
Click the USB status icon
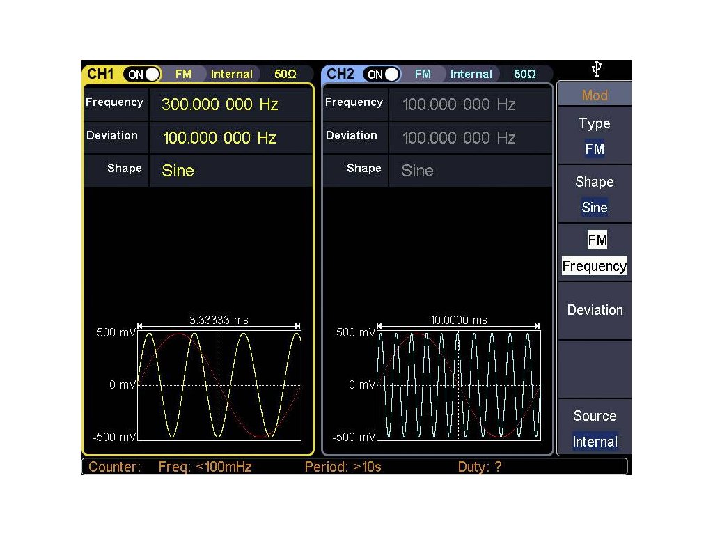(x=596, y=69)
